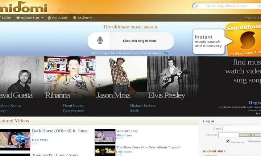This screenshot has height=156, width=261.
Task: Play the We Can't Stop video thumbnail
Action: click(x=105, y=136)
